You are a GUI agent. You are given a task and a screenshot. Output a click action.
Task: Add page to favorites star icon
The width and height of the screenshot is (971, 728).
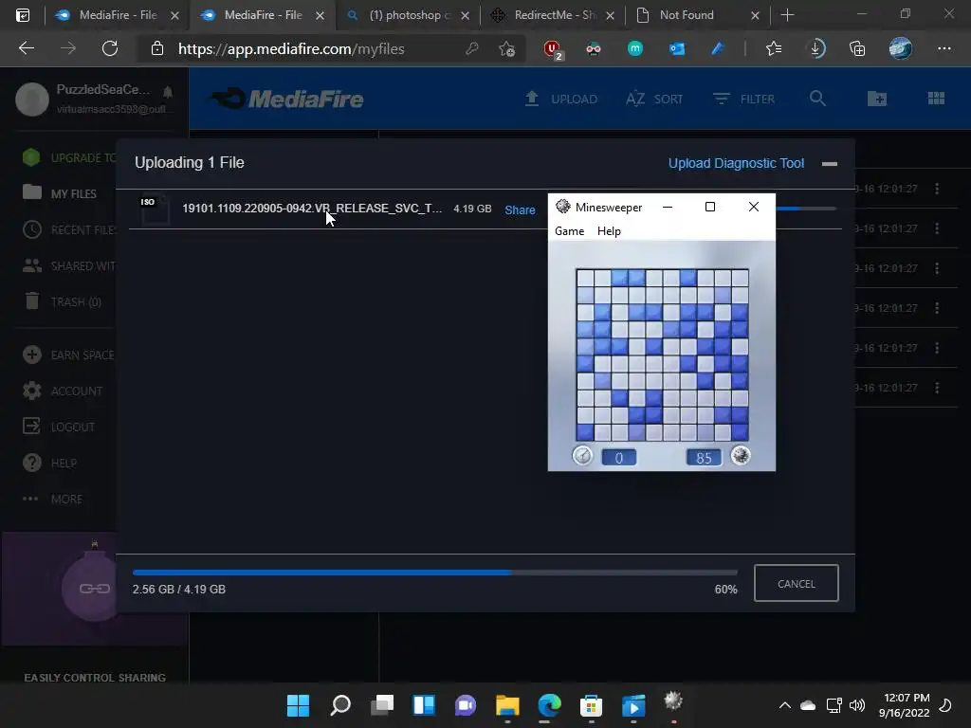[x=506, y=48]
